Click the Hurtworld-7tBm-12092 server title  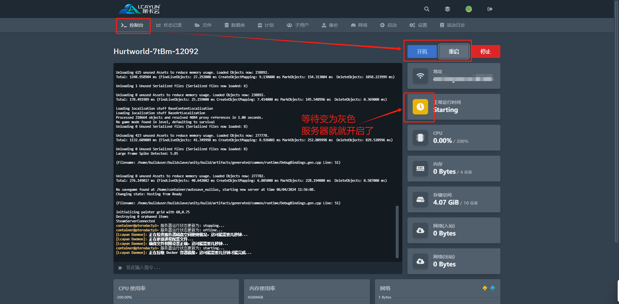tap(156, 51)
